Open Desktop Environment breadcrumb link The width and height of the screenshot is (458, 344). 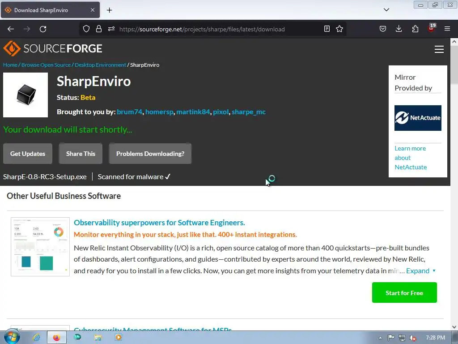100,65
